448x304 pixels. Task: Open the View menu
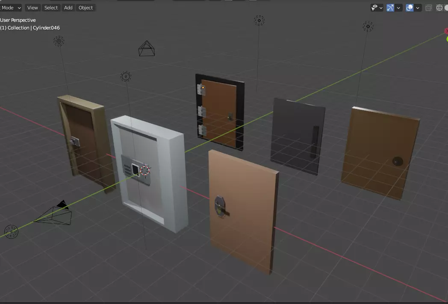click(32, 8)
